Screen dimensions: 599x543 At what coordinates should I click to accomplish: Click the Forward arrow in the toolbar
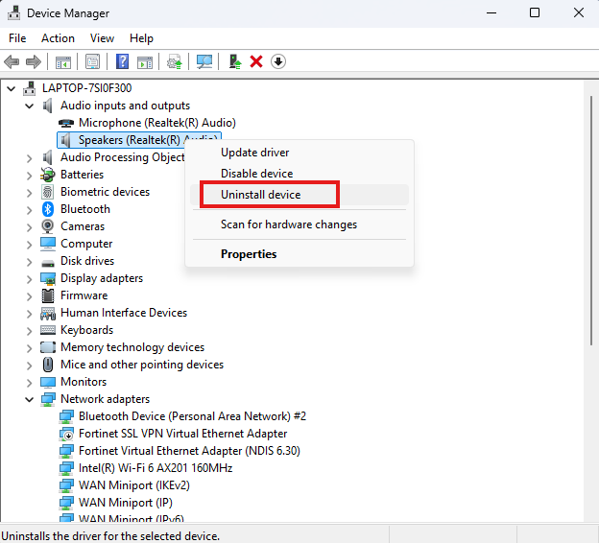point(34,61)
